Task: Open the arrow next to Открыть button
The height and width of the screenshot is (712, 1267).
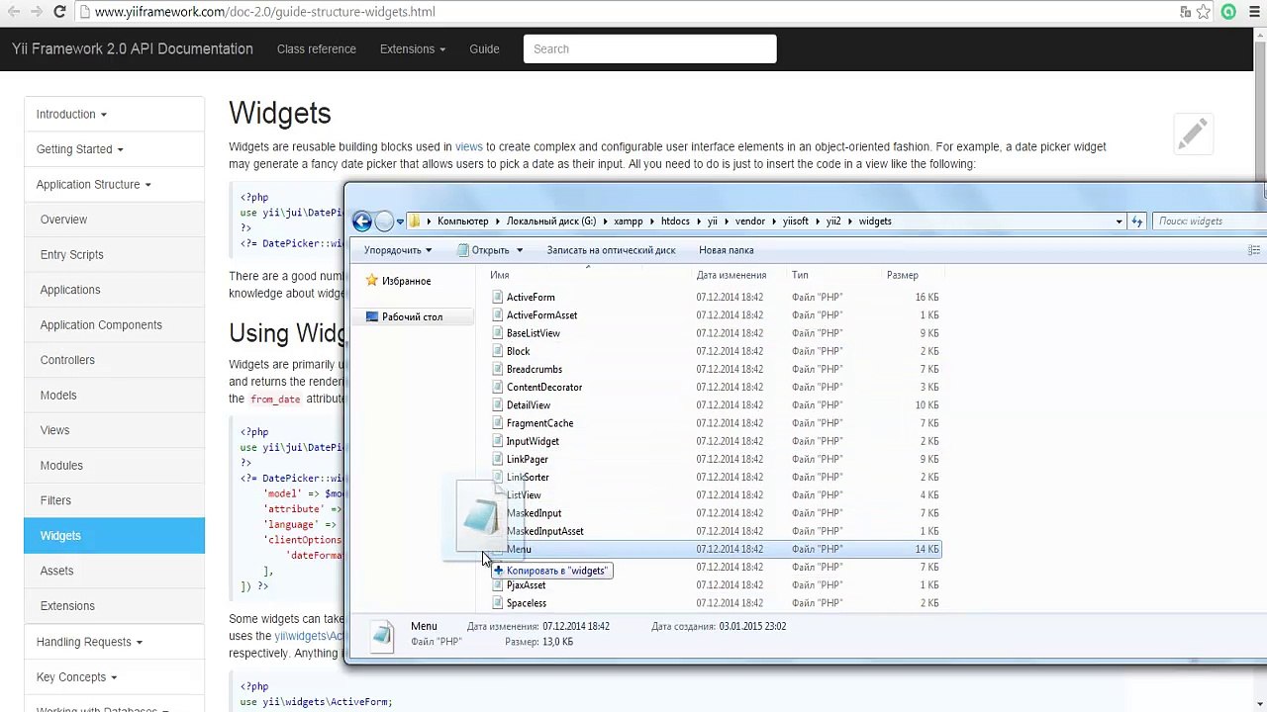Action: pos(520,250)
